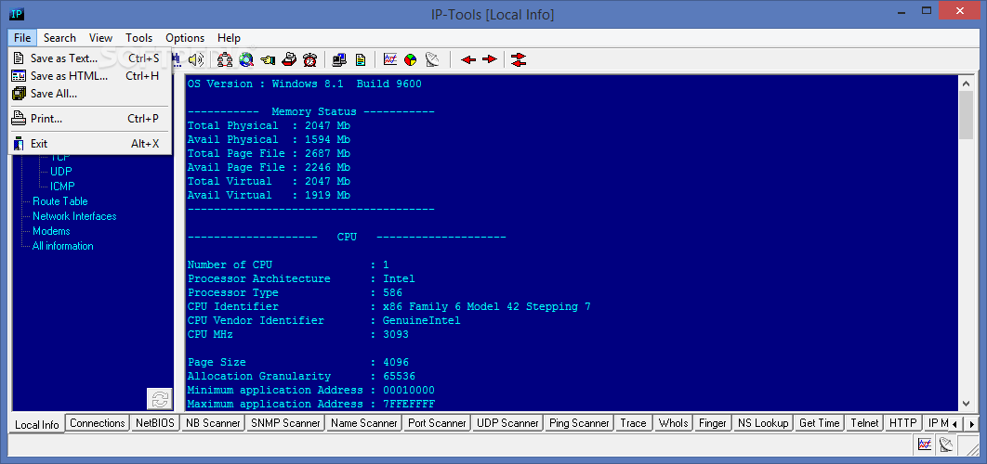Image resolution: width=987 pixels, height=464 pixels.
Task: Switch to the WhoIs tab
Action: pos(674,423)
